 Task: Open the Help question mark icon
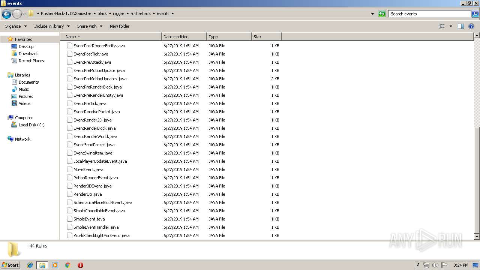pos(472,26)
